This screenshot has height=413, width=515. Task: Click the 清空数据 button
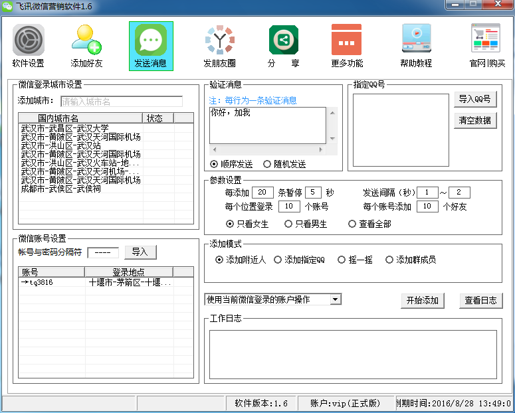(475, 120)
